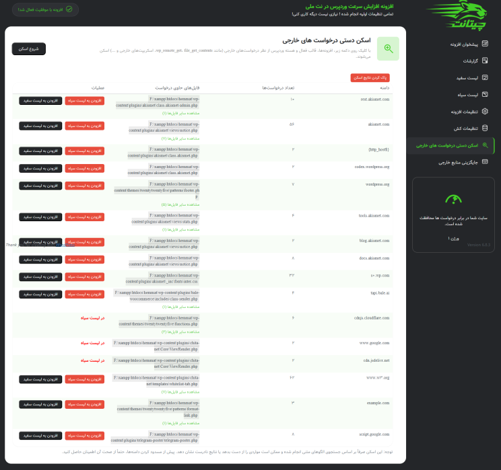Add codex.wordpress.org to the whitelist
The width and height of the screenshot is (501, 470).
pyautogui.click(x=40, y=168)
